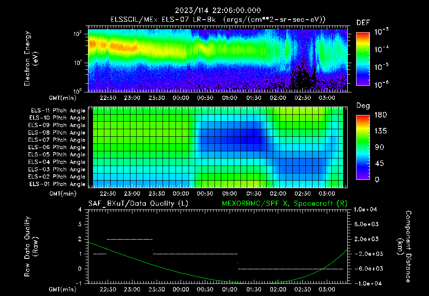Click the data quality segment at level 0
429x296 pixels.
tap(290, 269)
